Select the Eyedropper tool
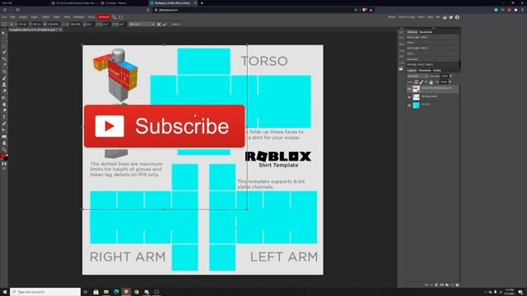This screenshot has height=296, width=527. click(4, 65)
